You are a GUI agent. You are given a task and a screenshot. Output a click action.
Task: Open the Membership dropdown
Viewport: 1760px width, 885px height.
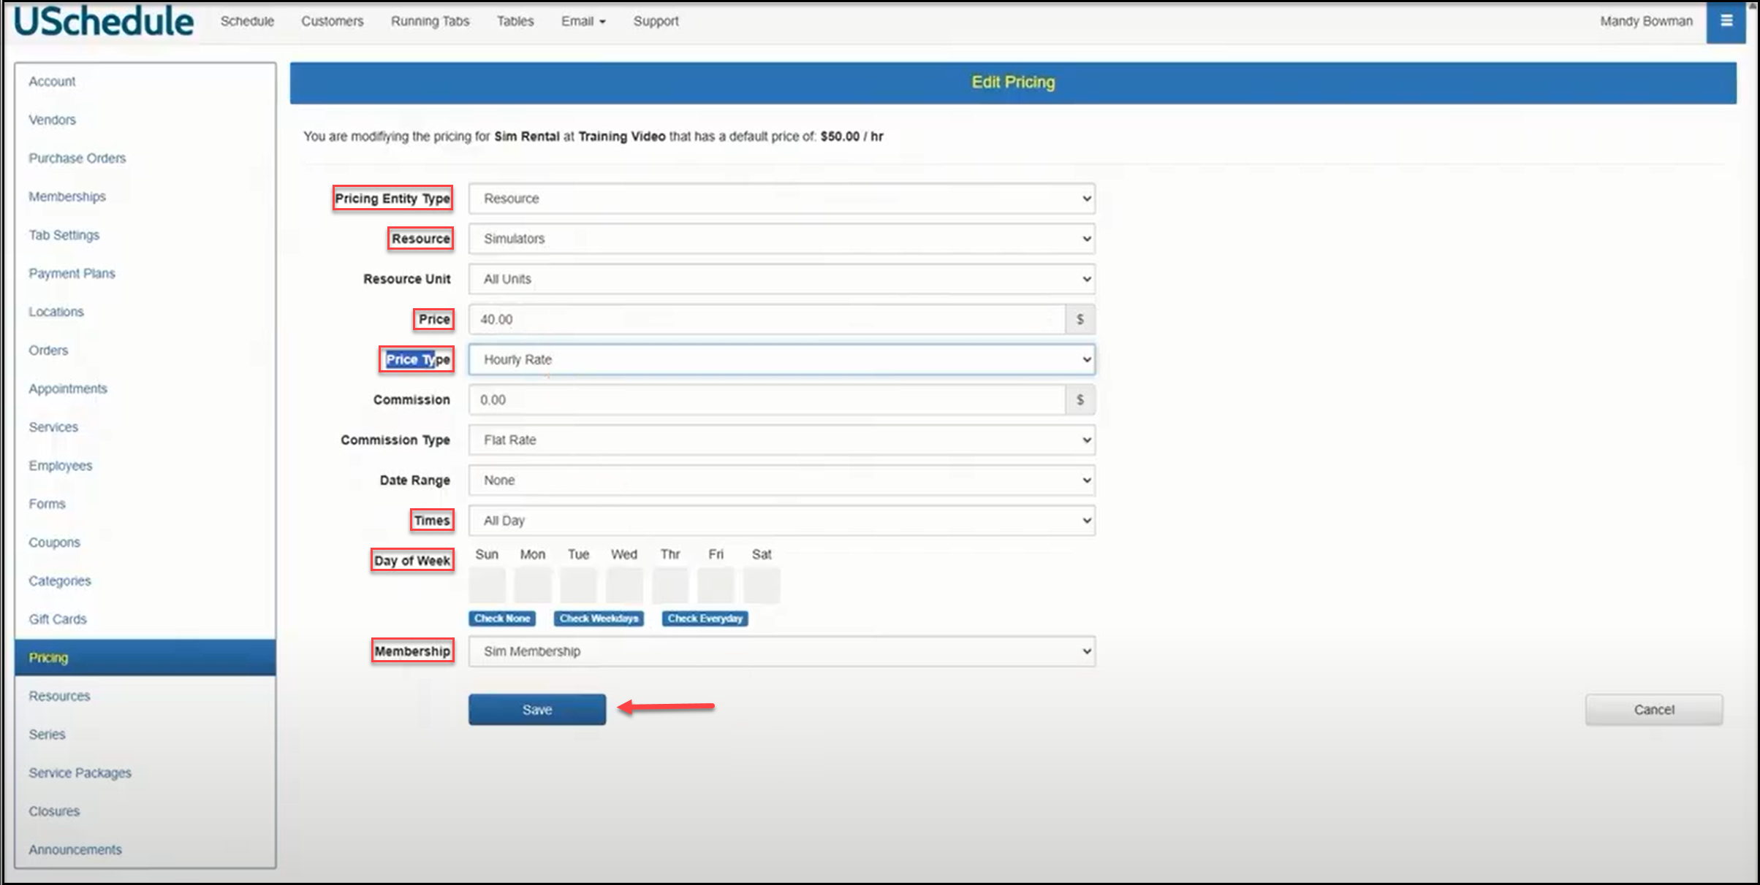pyautogui.click(x=781, y=651)
